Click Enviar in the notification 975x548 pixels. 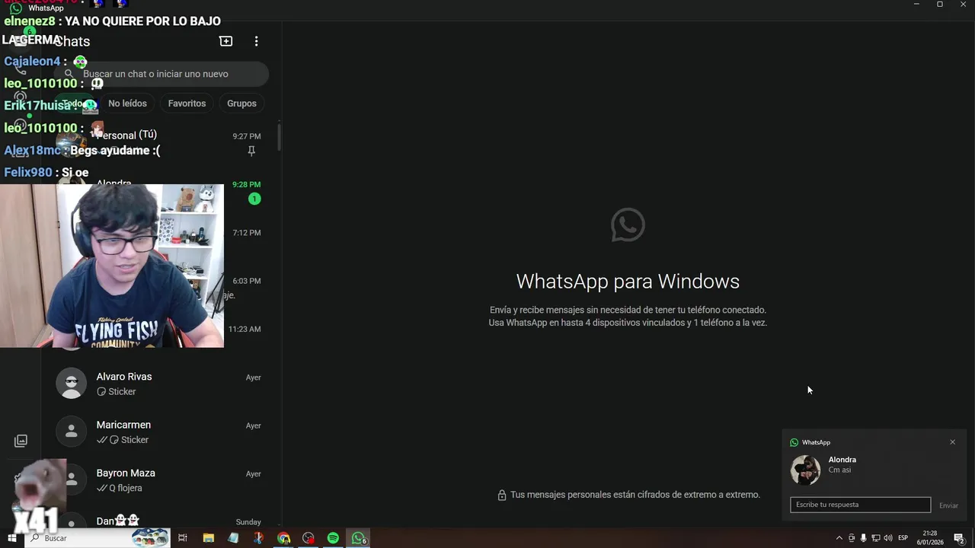pyautogui.click(x=948, y=505)
